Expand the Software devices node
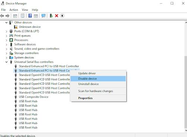 [x=6, y=44]
